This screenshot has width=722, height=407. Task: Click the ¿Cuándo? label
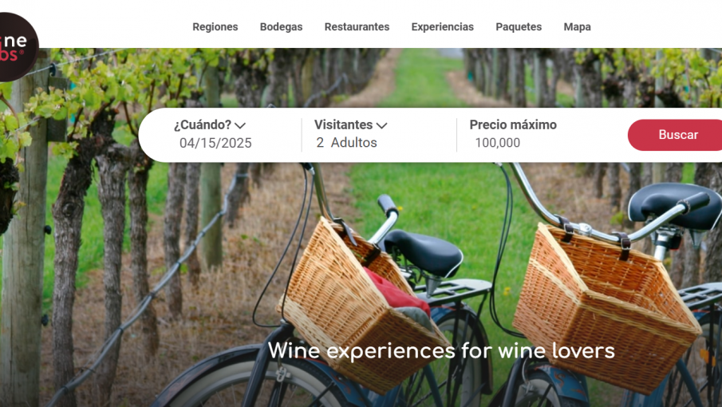[203, 124]
